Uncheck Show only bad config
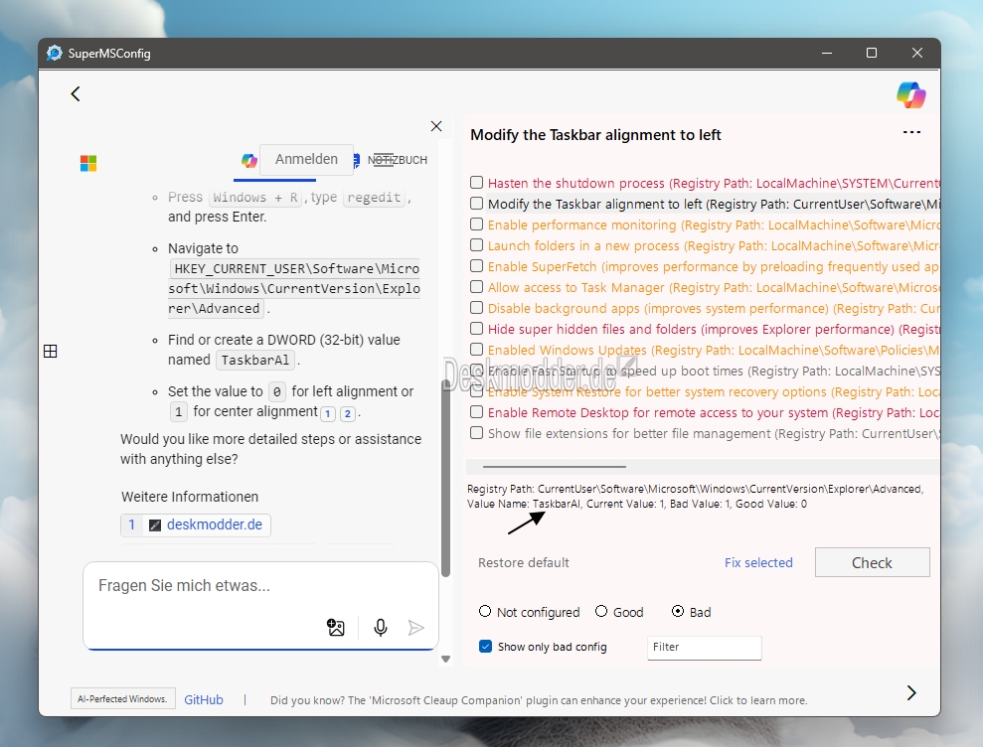 (x=485, y=646)
